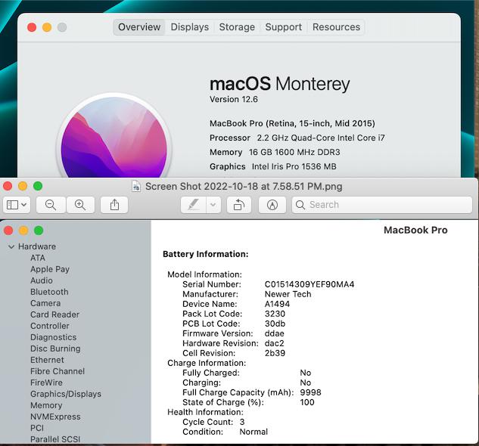Image resolution: width=479 pixels, height=446 pixels.
Task: Select NVMExpress in the sidebar
Action: coord(55,417)
